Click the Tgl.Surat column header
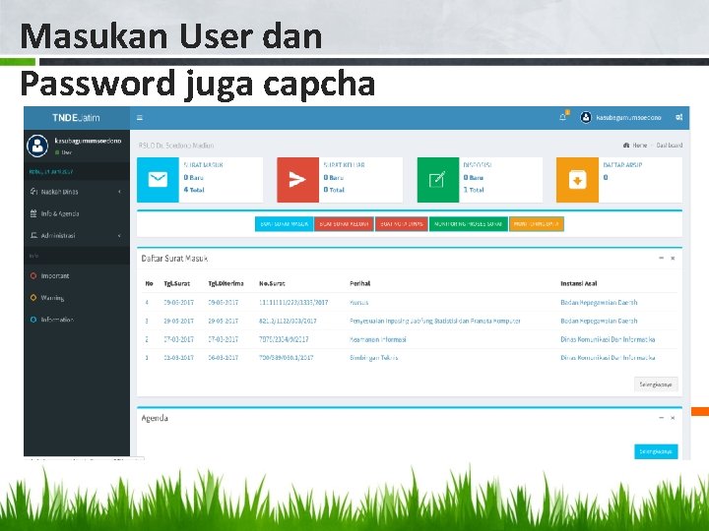Image resolution: width=709 pixels, height=531 pixels. click(x=177, y=283)
